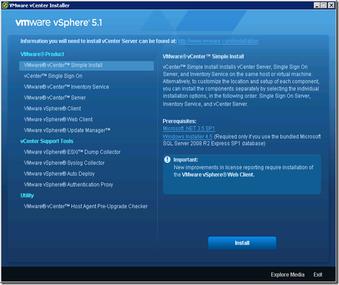The height and width of the screenshot is (285, 339).
Task: Click Exit in the footer bar
Action: coord(318,274)
